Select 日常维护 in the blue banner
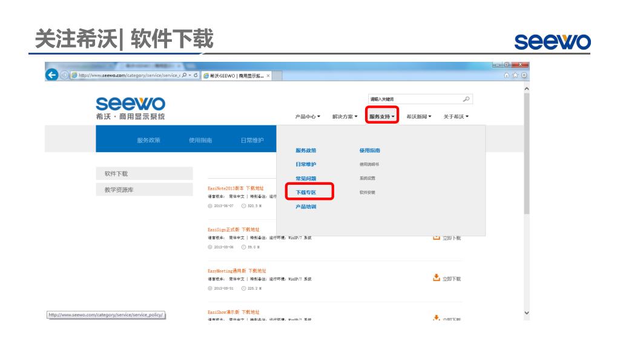 point(252,140)
